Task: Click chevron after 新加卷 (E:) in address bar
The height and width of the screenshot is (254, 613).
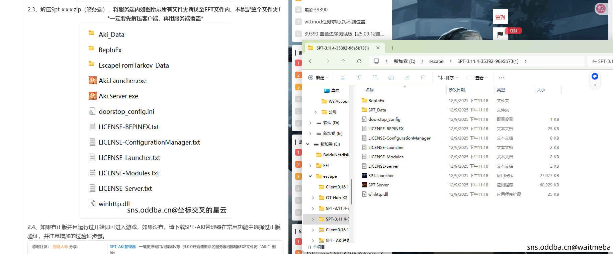Action: click(x=422, y=61)
